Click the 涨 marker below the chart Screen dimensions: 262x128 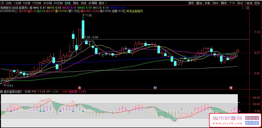(79, 87)
